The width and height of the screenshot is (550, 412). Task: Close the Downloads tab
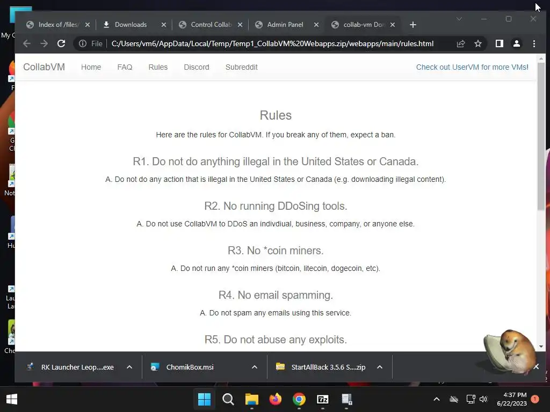click(x=163, y=25)
